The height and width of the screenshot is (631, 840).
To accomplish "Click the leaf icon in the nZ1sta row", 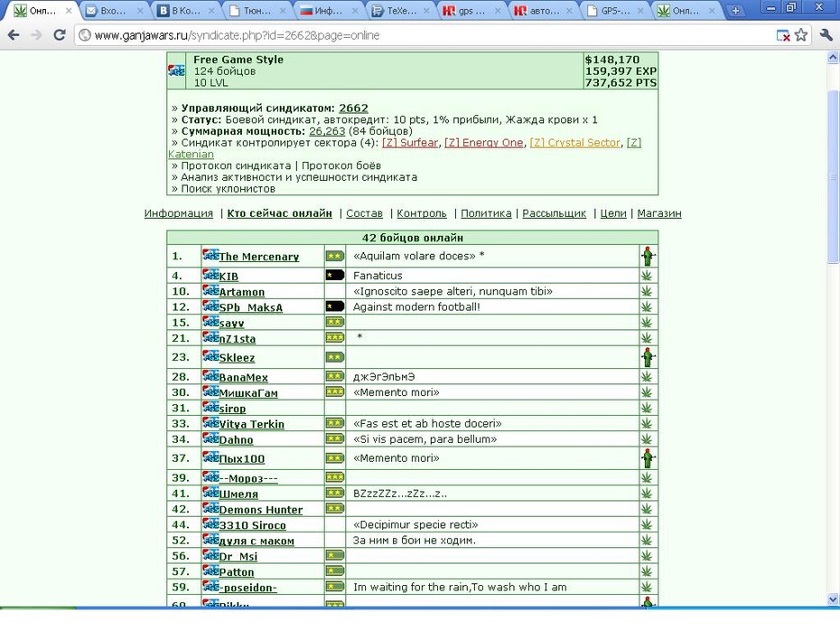I will click(x=647, y=338).
